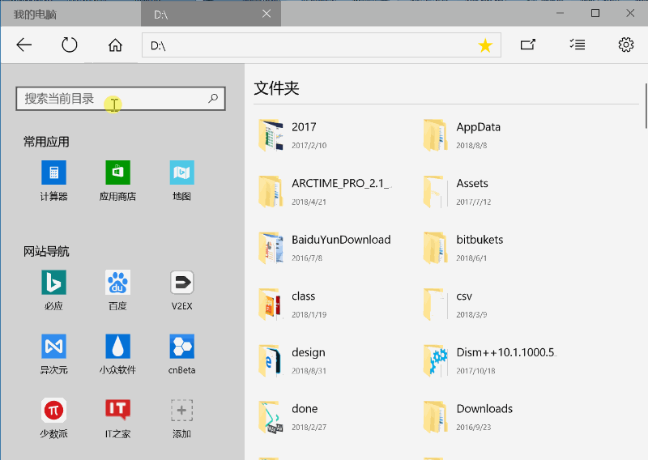Open the 百度 website shortcut
The image size is (648, 460).
(x=117, y=290)
